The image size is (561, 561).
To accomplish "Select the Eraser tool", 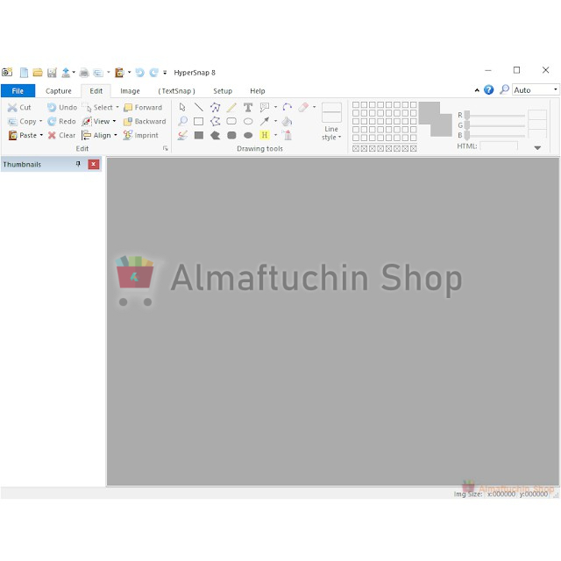I will click(x=303, y=107).
